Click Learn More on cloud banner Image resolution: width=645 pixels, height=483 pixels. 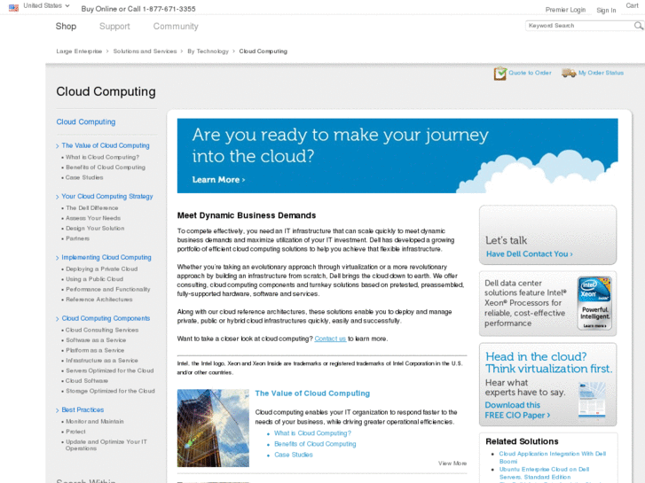[218, 180]
